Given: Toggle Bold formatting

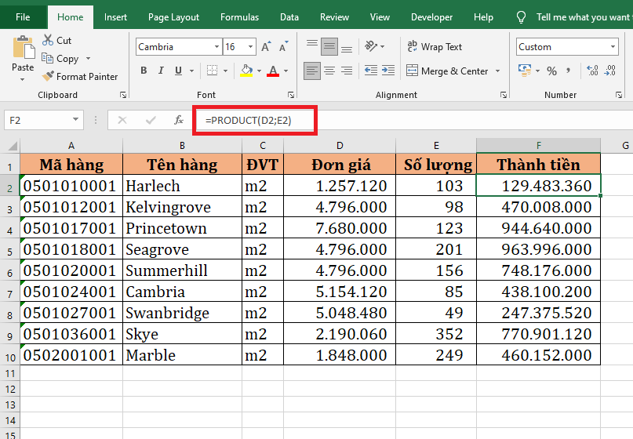Looking at the screenshot, I should coord(144,71).
